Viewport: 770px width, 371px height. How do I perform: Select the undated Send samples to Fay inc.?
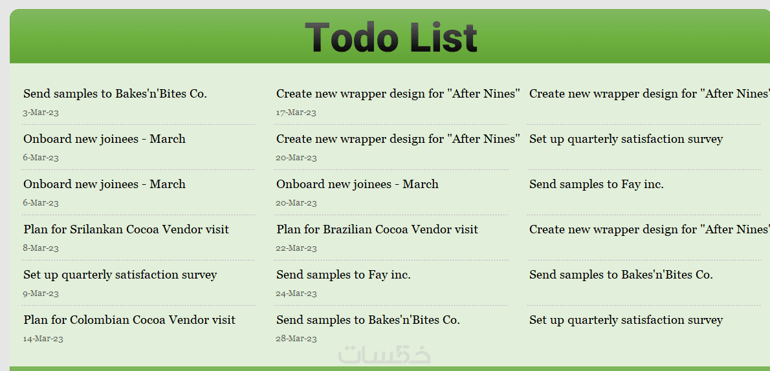(x=597, y=185)
